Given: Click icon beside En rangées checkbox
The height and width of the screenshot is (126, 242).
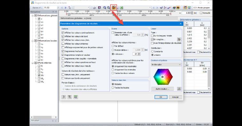Looking at the screenshot, I should click(179, 39).
